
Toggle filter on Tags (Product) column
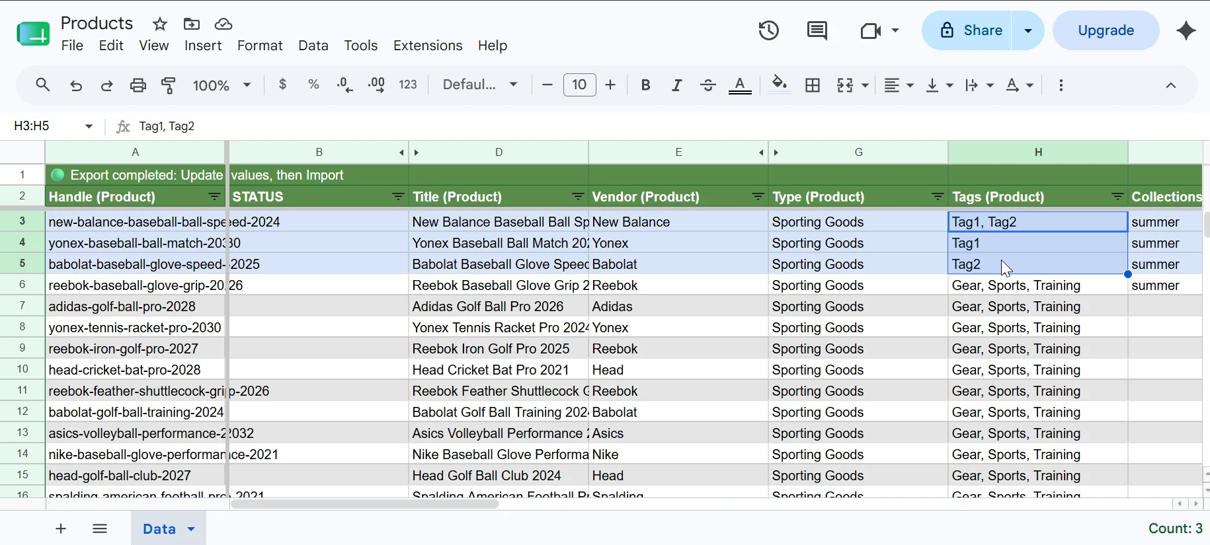[1117, 197]
